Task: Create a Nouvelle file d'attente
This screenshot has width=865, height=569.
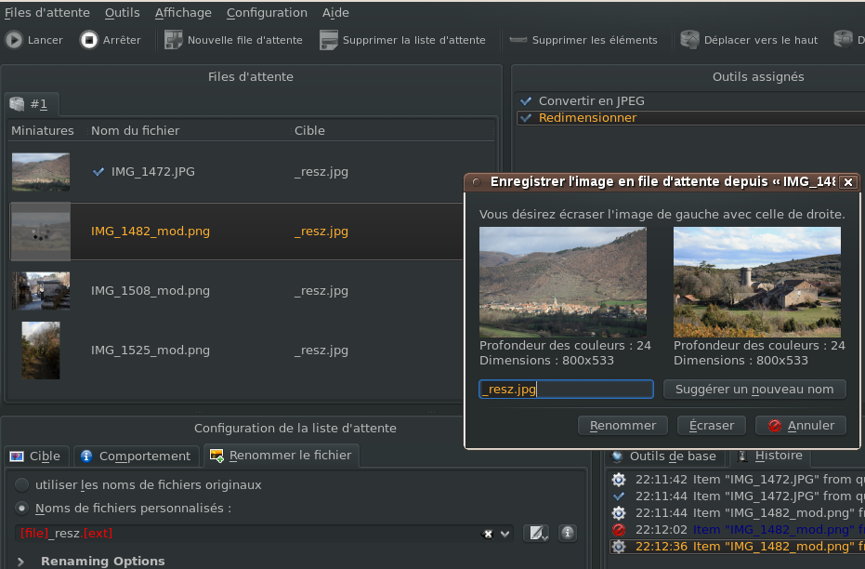Action: point(174,40)
